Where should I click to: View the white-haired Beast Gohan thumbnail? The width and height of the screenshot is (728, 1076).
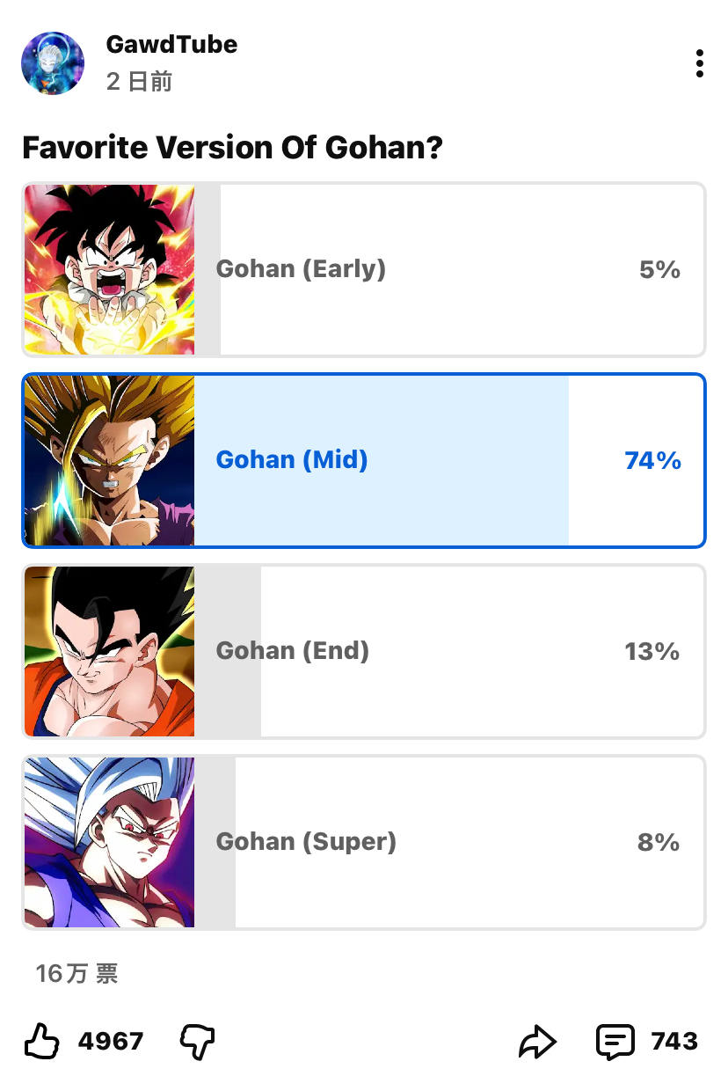(x=109, y=842)
